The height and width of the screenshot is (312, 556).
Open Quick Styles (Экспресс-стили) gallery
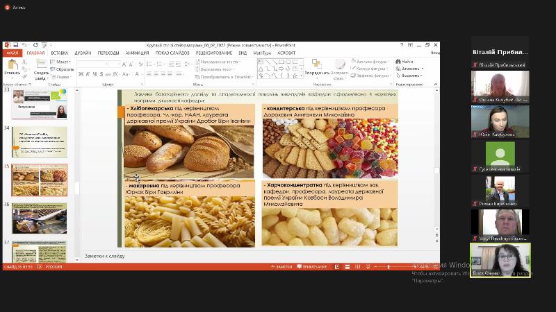click(x=340, y=69)
